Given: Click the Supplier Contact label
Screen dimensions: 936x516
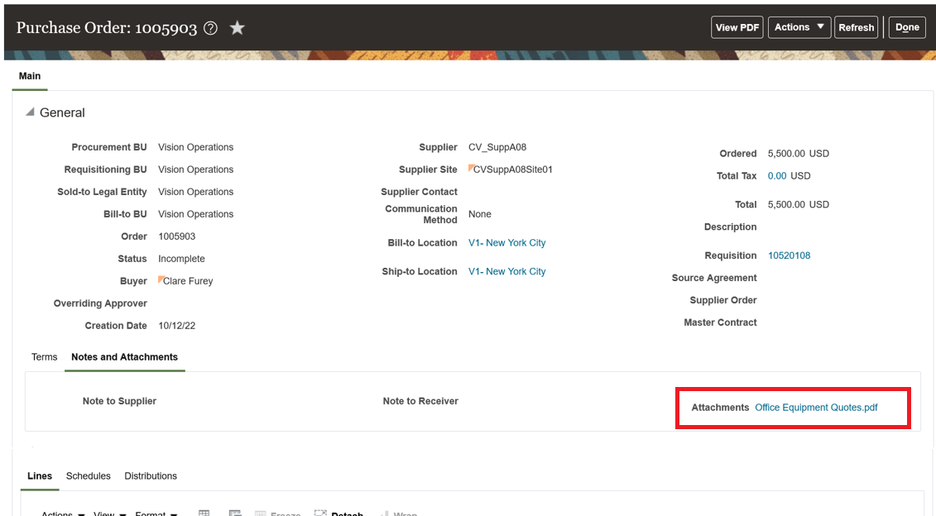Looking at the screenshot, I should click(419, 192).
